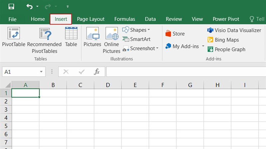Insert Pictures from this device

point(92,37)
